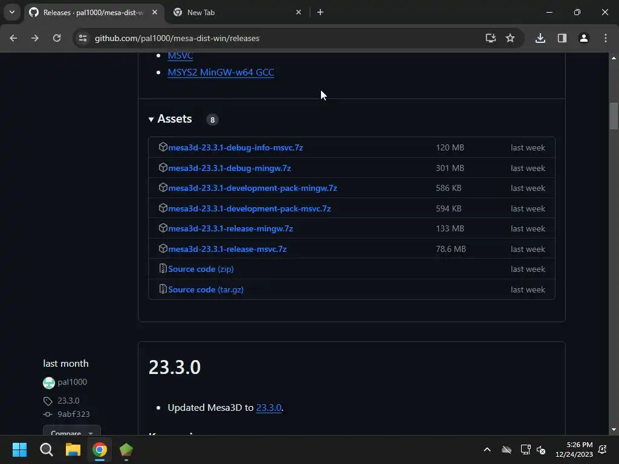Screen dimensions: 619x464
Task: Open the MSVC link
Action: [x=180, y=56]
